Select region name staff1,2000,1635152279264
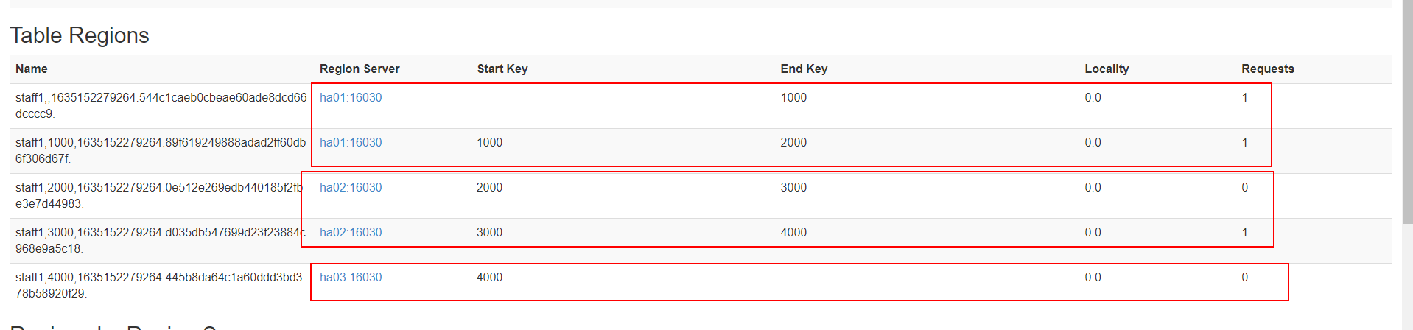 pyautogui.click(x=159, y=195)
